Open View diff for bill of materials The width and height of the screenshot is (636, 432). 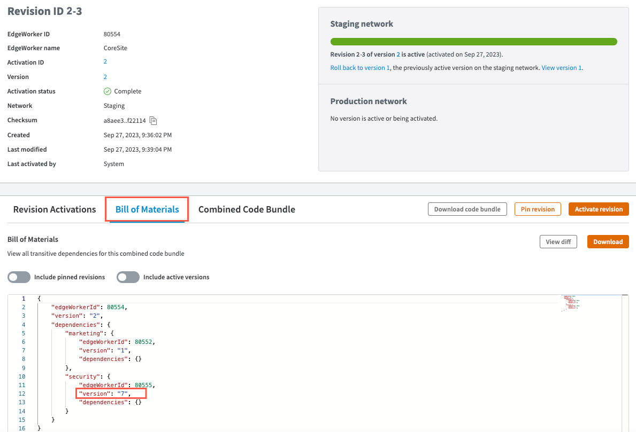click(558, 242)
